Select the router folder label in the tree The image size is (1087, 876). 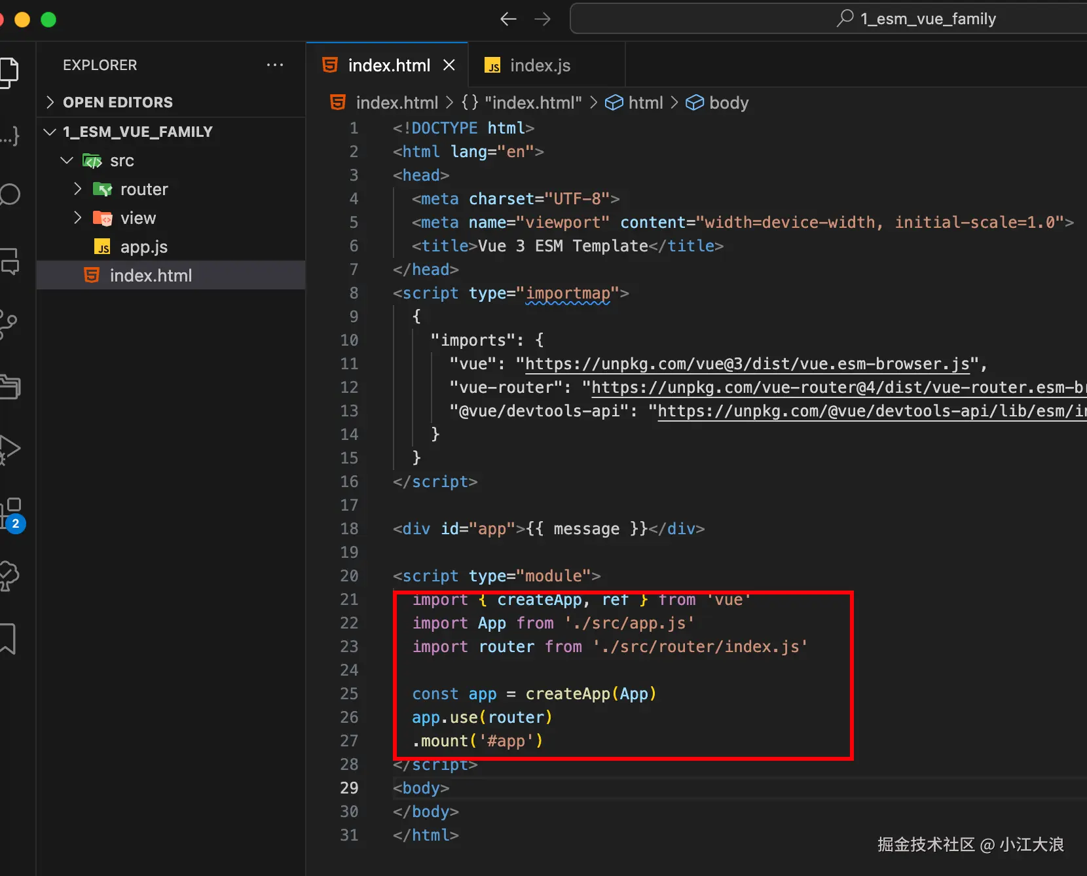[x=144, y=189]
